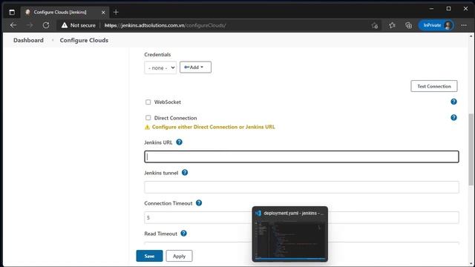
Task: Click the Direct Connection warning text
Action: click(213, 127)
